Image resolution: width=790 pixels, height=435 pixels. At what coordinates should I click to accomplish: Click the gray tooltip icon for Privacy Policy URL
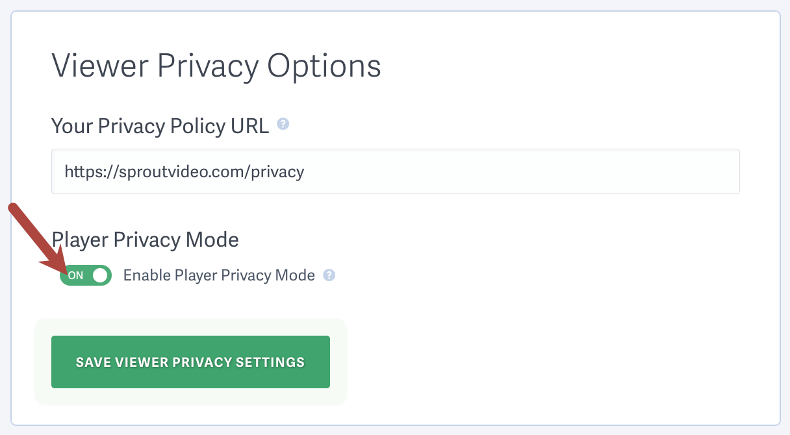pyautogui.click(x=283, y=125)
